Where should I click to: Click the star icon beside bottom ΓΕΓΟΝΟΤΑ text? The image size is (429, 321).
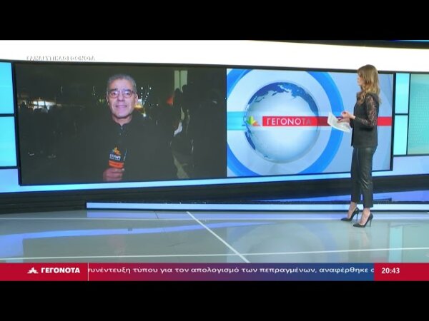coord(32,271)
